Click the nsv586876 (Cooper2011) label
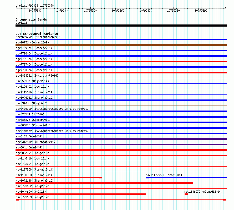Image resolution: width=234 pixels, height=210 pixels. (x=33, y=120)
